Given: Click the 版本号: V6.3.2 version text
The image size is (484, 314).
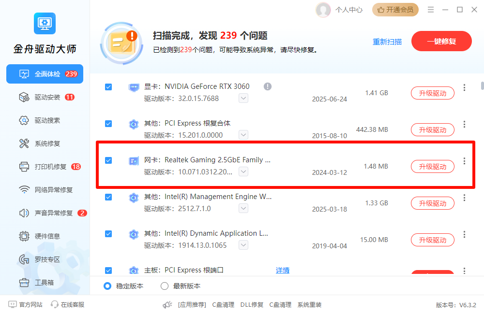Looking at the screenshot, I should [x=456, y=305].
